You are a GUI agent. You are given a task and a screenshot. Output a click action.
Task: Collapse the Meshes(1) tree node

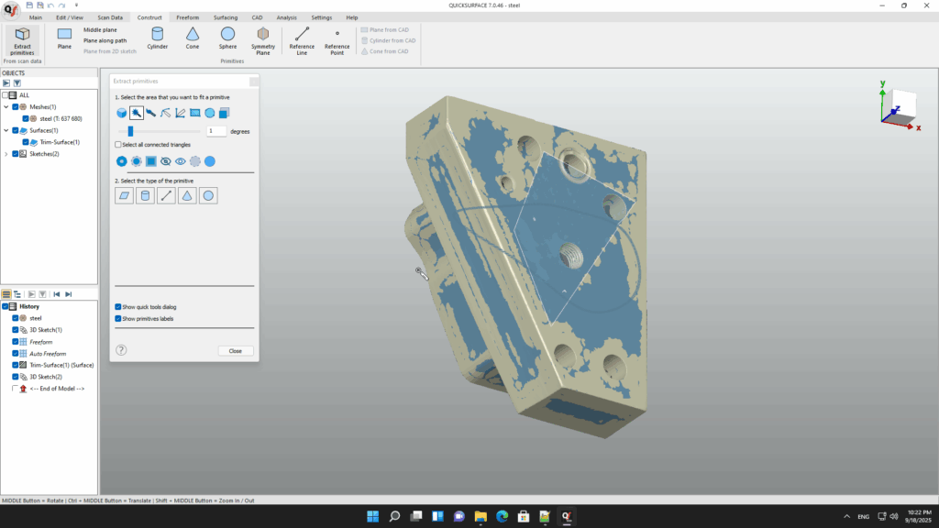[6, 107]
